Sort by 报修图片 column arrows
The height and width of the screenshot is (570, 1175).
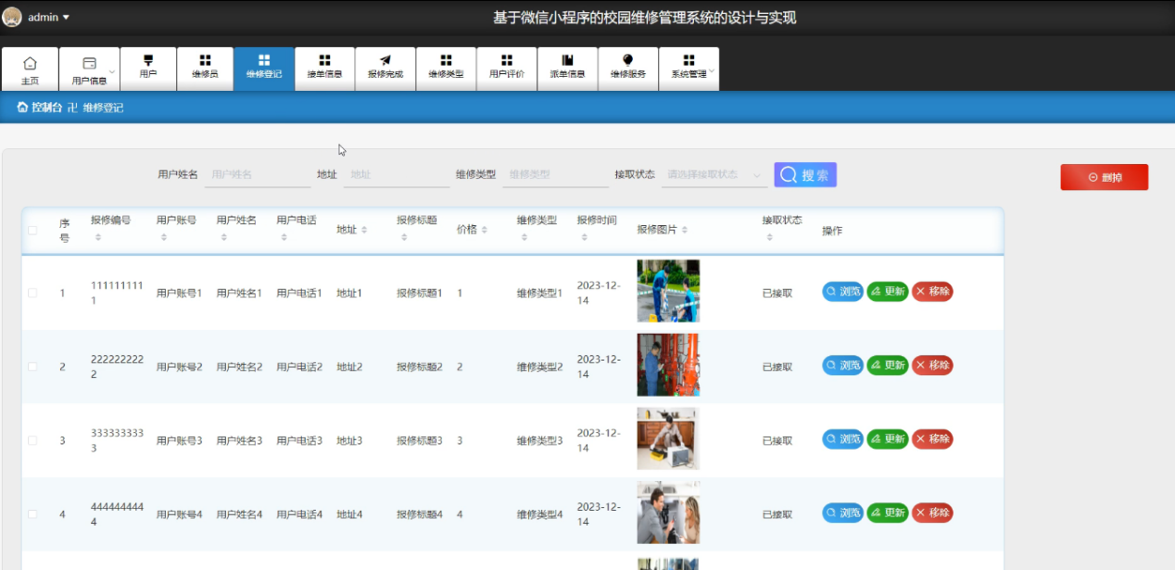684,230
